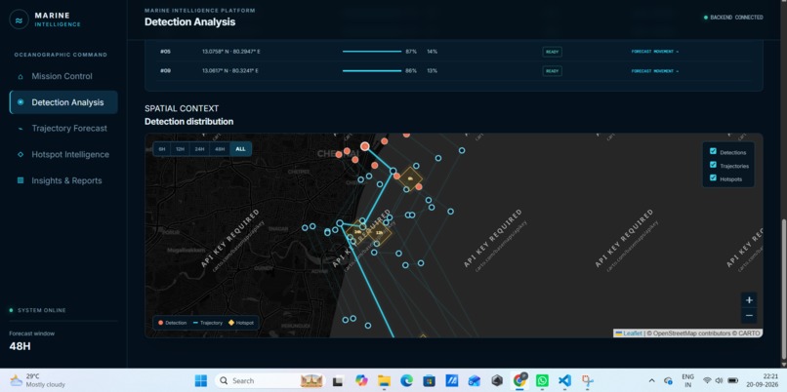Image resolution: width=787 pixels, height=392 pixels.
Task: Open File Explorer from the taskbar
Action: (x=384, y=380)
